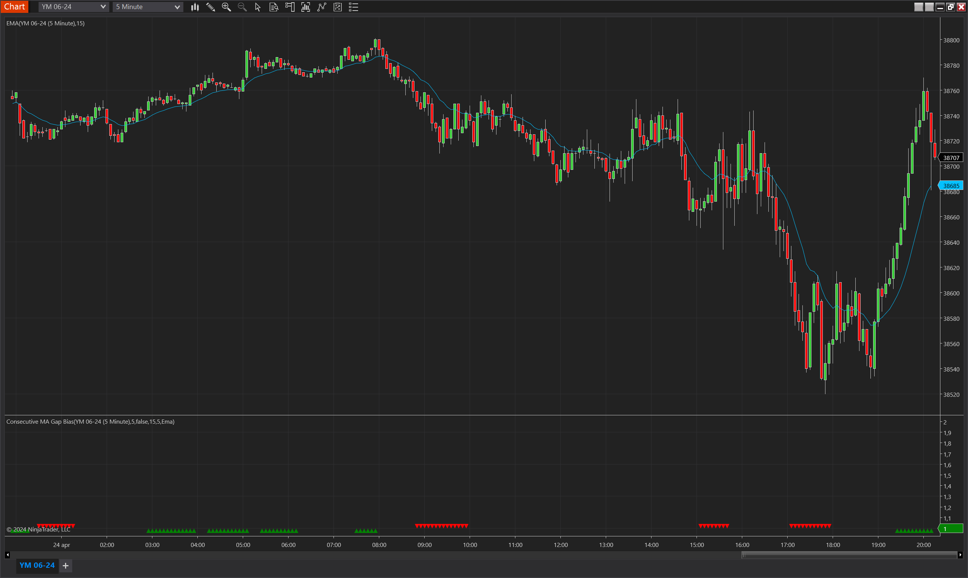
Task: Open the data series bars icon
Action: (x=306, y=7)
